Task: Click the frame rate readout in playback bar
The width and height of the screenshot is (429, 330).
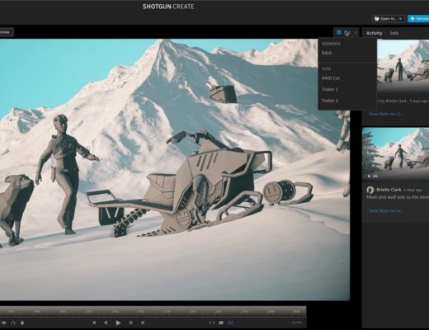Action: [x=297, y=323]
